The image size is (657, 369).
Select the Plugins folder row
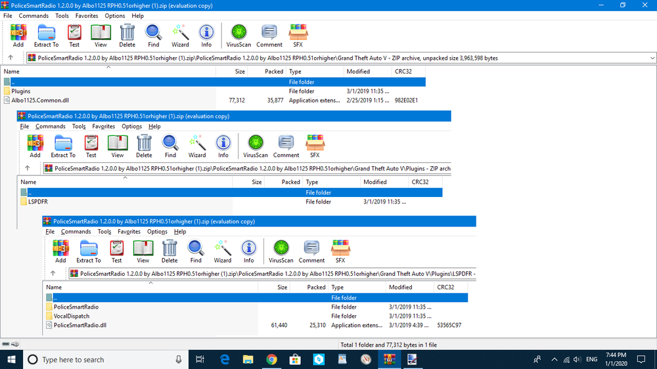pyautogui.click(x=213, y=91)
